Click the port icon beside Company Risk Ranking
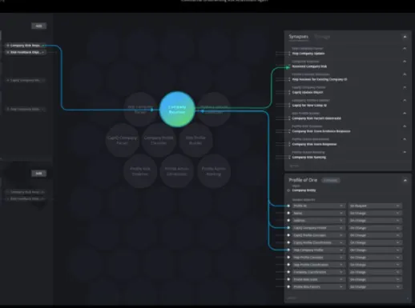The height and width of the screenshot is (308, 415). click(x=289, y=158)
